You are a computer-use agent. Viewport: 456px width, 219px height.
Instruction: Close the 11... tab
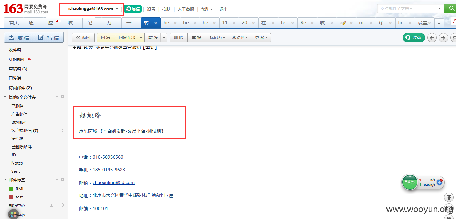234,23
